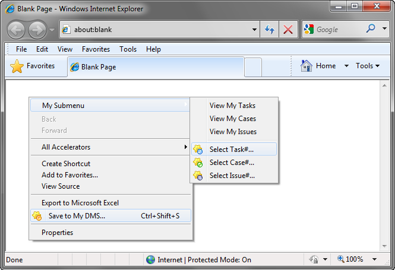Expand the address bar history dropdown

click(x=254, y=30)
